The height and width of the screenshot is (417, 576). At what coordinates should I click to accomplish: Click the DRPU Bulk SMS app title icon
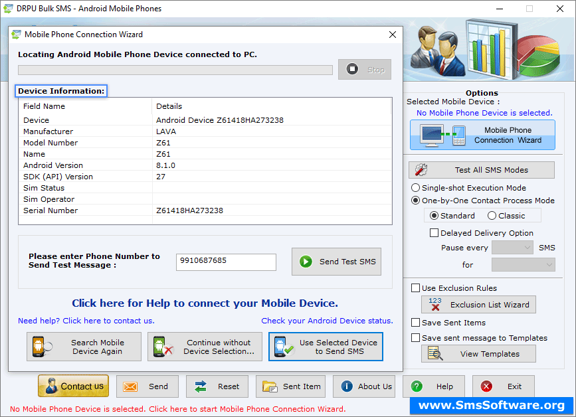pyautogui.click(x=8, y=9)
